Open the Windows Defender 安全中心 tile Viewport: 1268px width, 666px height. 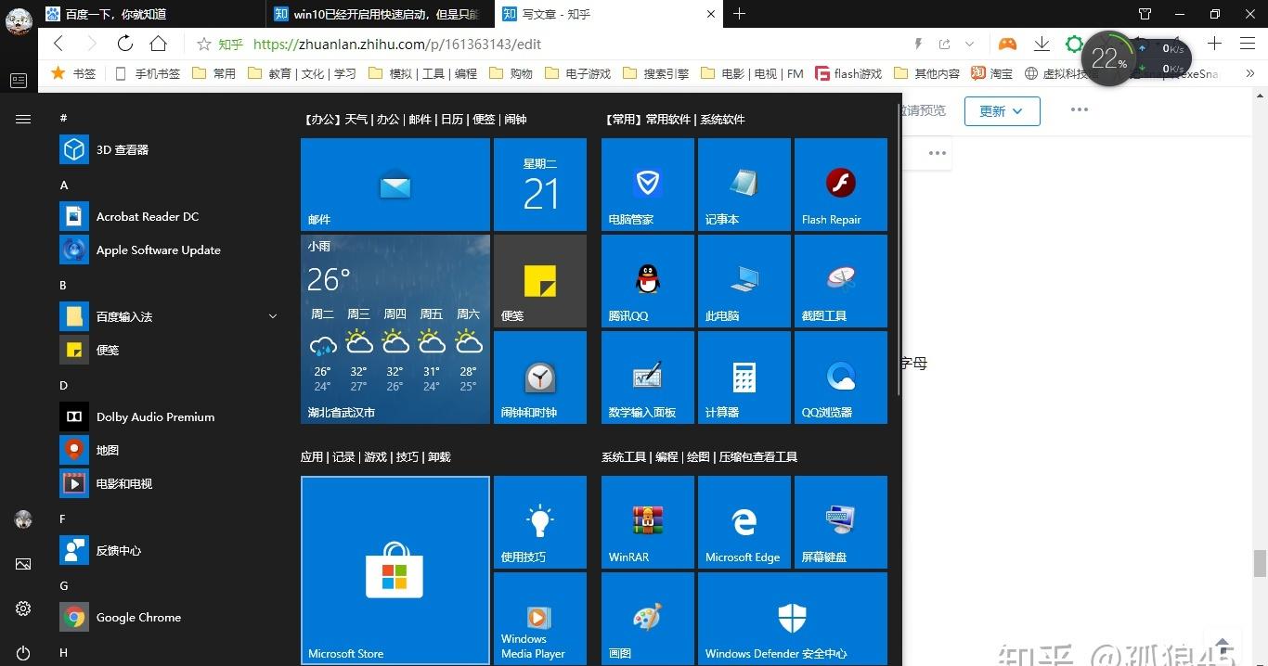coord(793,619)
